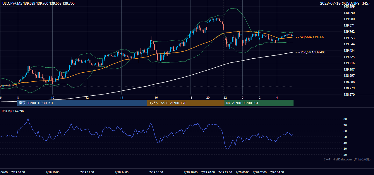
Task: Click price axis value 138.997
Action: pos(349,76)
